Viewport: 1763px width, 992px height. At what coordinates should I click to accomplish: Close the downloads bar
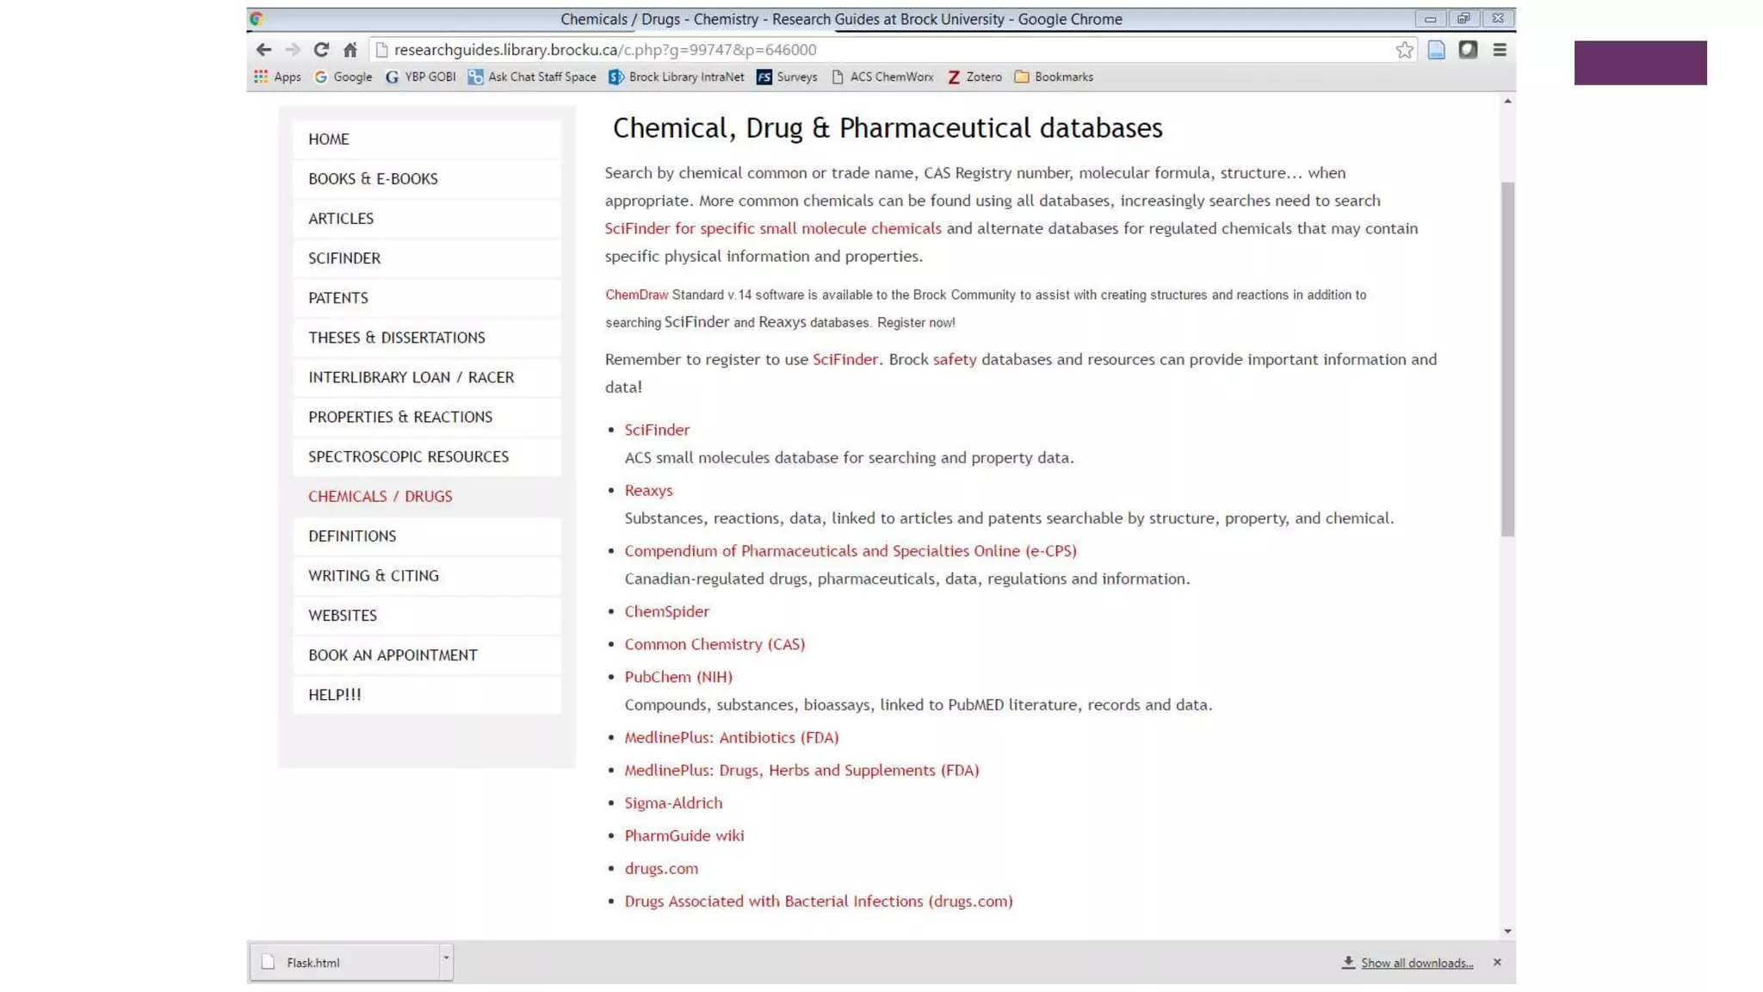1497,962
